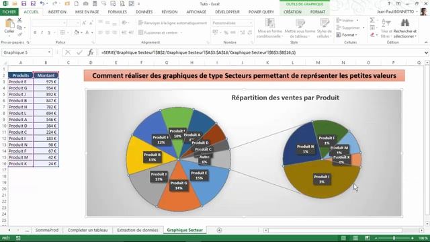This screenshot has height=242, width=430.
Task: Toggle Renvoyer à la ligne automatiquement
Action: click(x=173, y=23)
